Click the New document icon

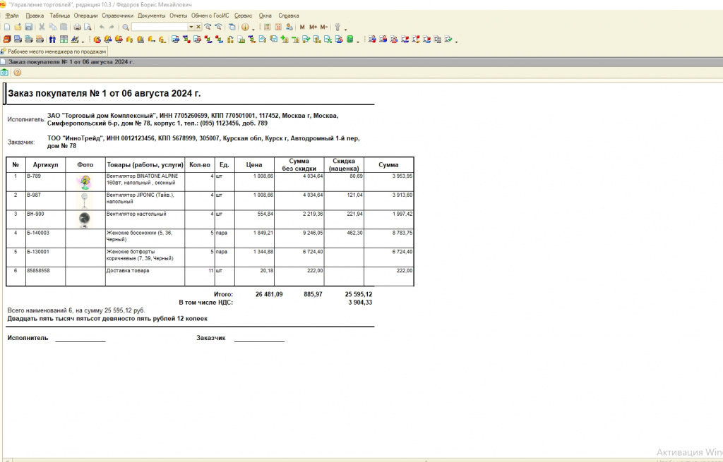(7, 27)
